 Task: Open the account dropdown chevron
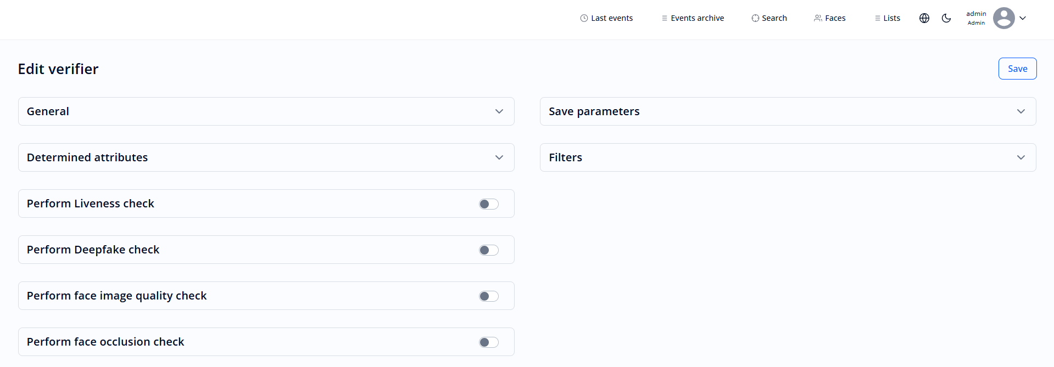click(x=1023, y=18)
